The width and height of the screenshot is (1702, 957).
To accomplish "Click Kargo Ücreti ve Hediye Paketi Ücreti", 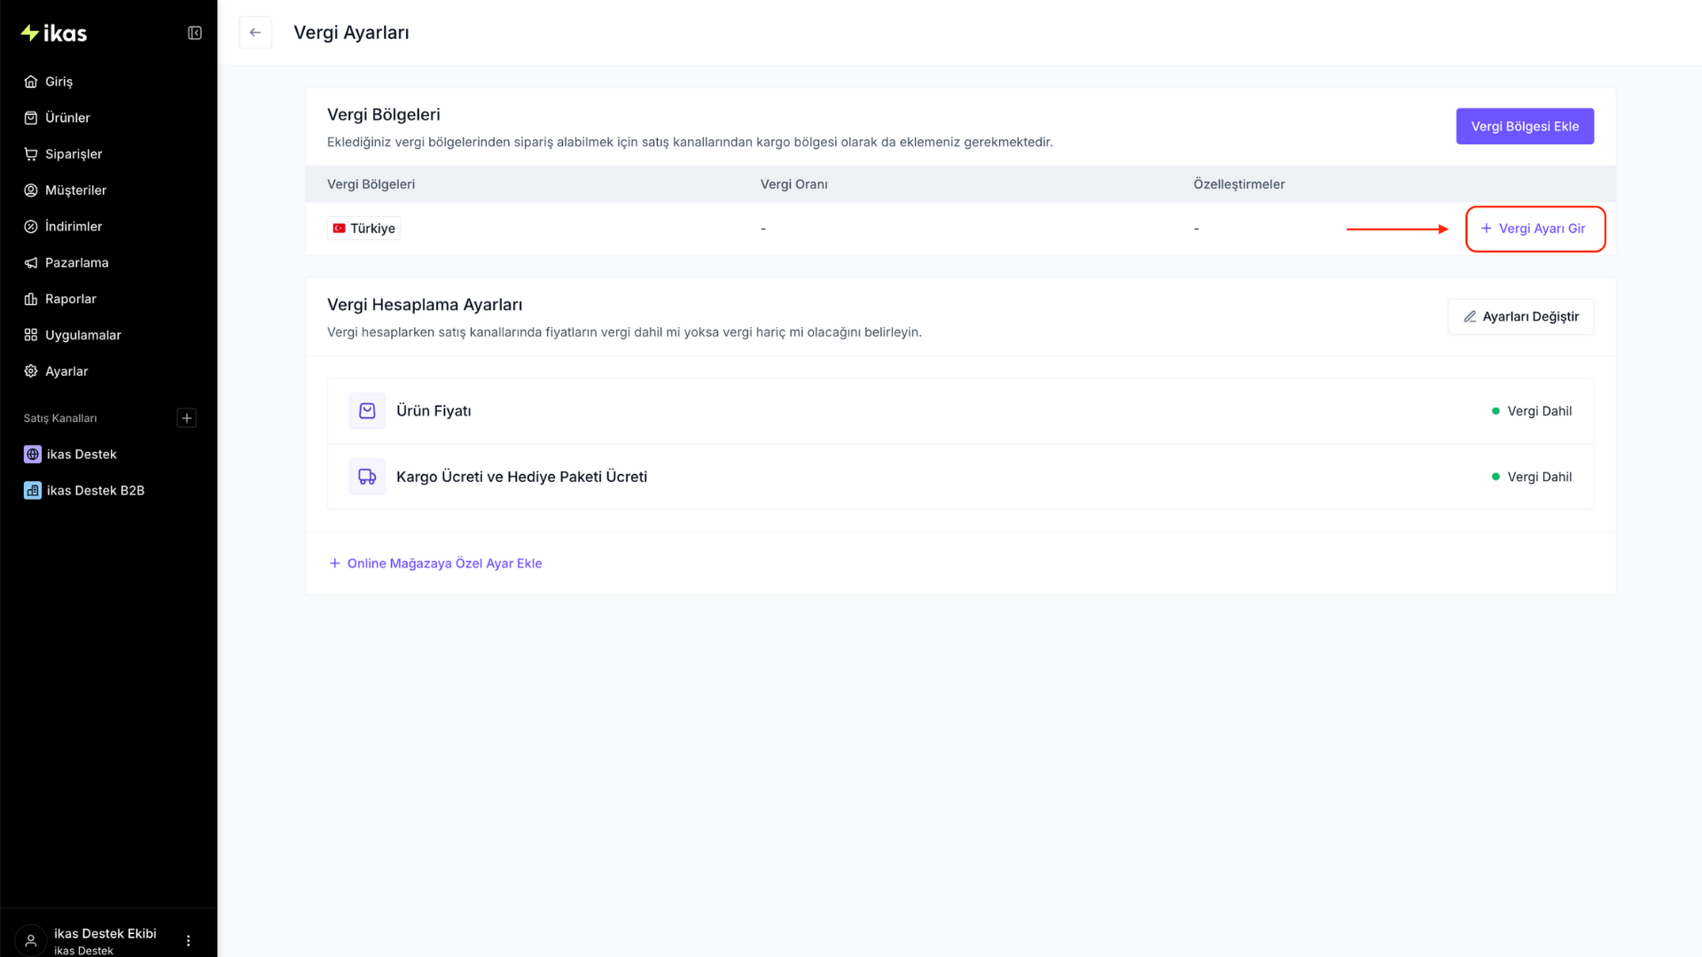I will (521, 477).
